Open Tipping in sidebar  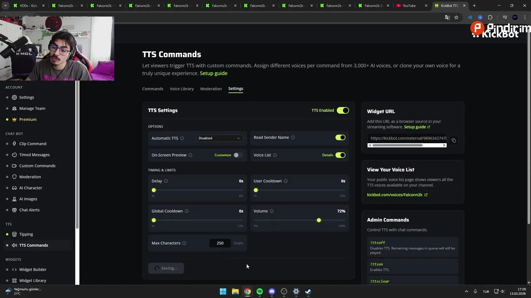coord(26,234)
